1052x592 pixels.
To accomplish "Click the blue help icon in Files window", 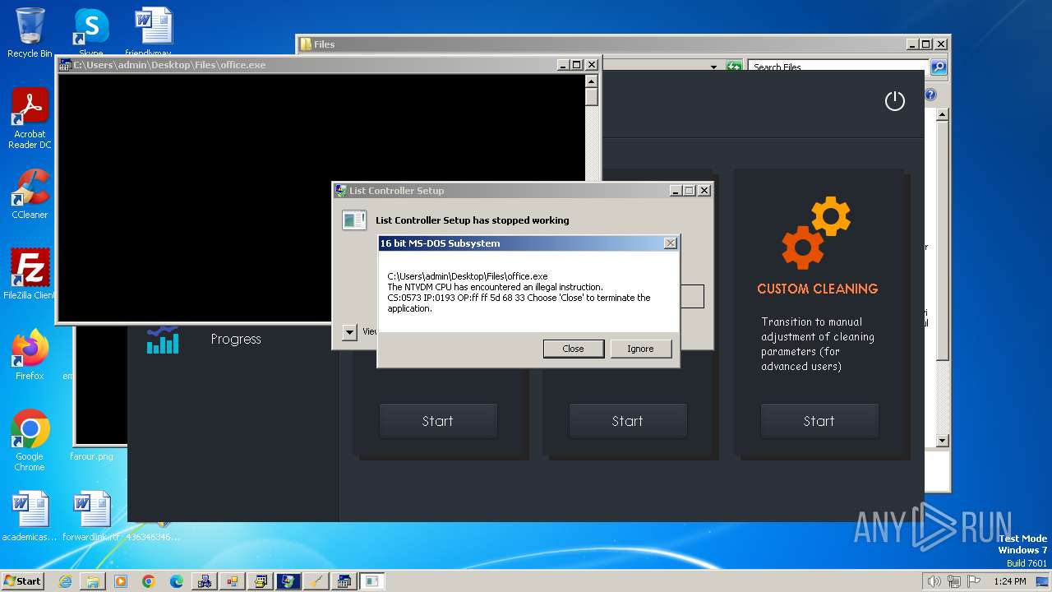I will (x=930, y=95).
